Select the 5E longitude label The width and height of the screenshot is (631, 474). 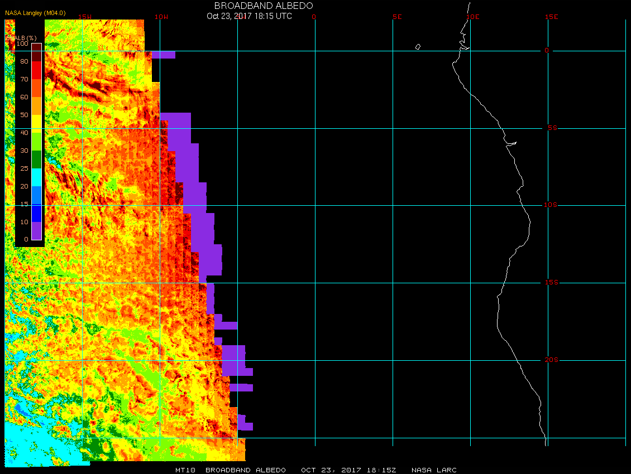[397, 17]
